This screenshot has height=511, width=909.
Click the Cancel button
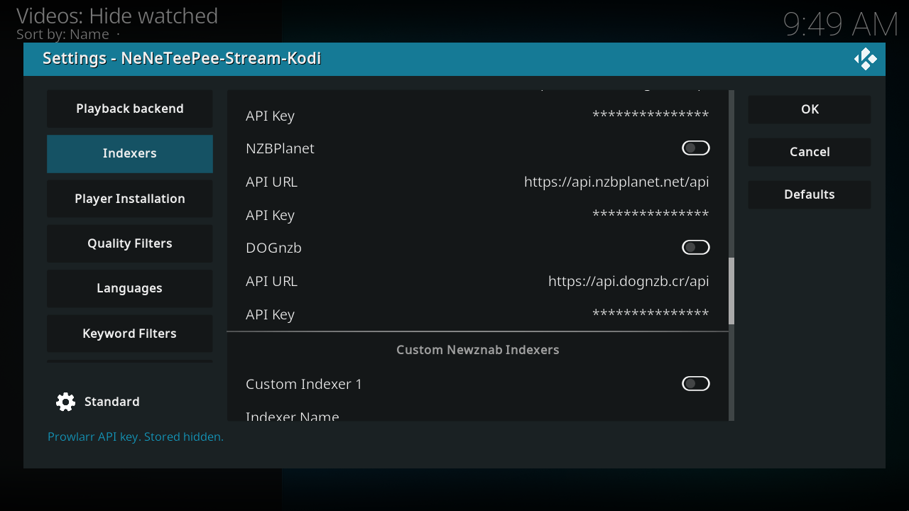click(x=810, y=152)
